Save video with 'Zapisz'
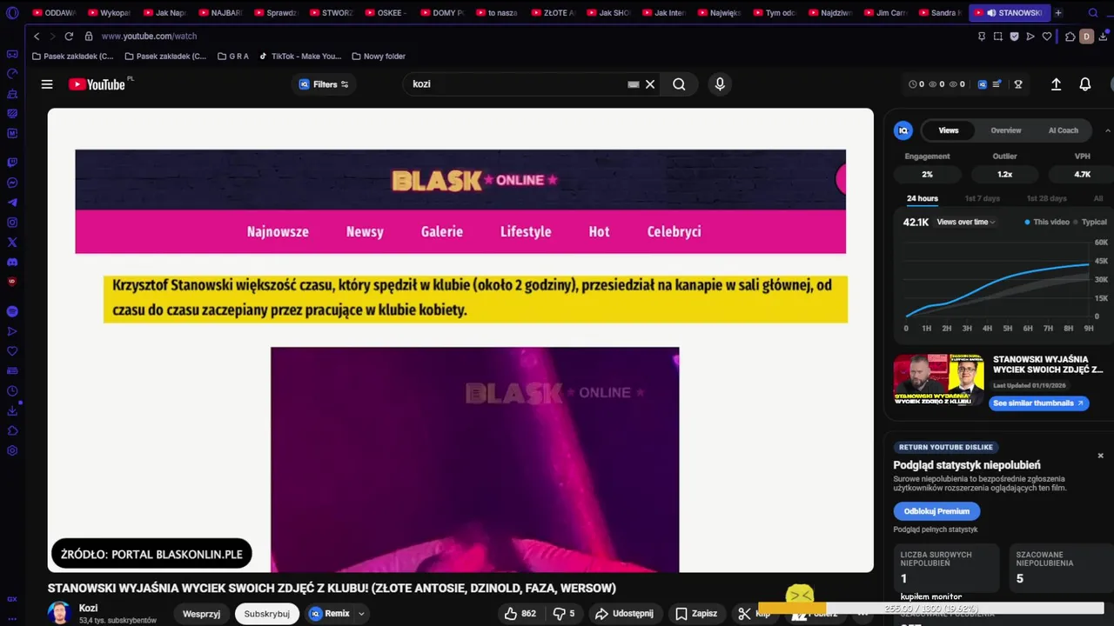The image size is (1114, 626). point(696,614)
